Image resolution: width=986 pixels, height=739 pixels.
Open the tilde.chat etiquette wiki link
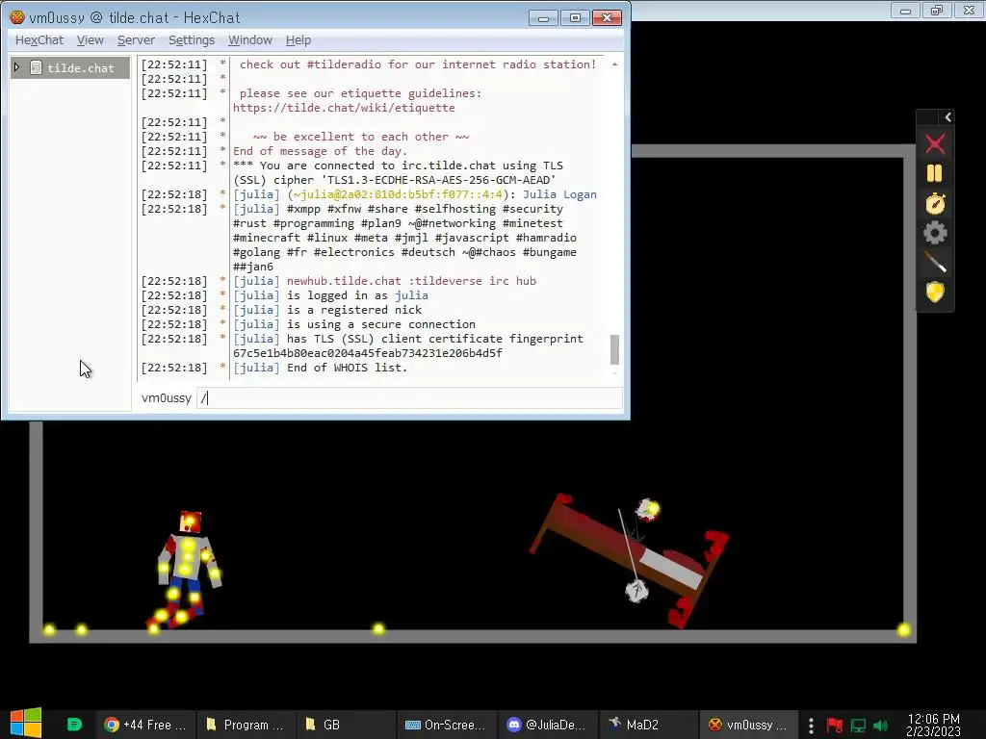344,108
